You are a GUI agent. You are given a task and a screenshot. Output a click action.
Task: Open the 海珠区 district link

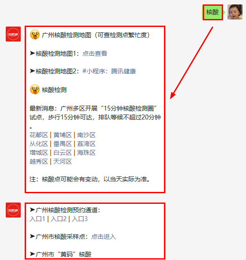point(86,153)
